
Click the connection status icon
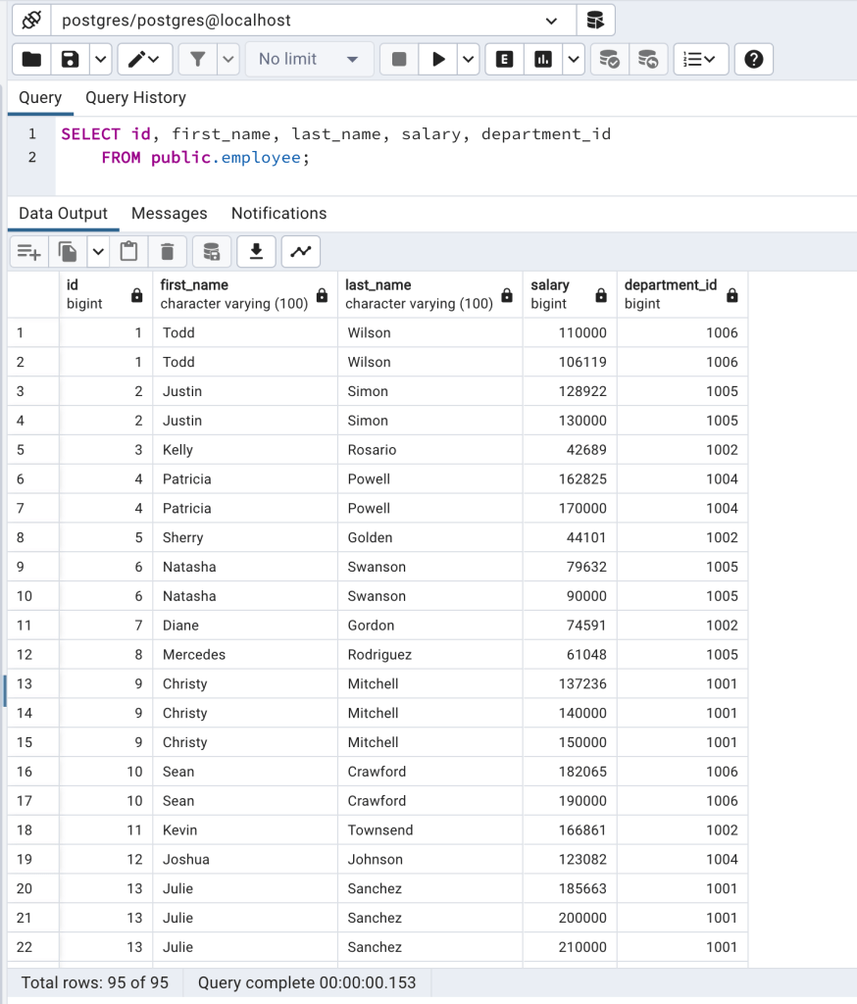click(30, 20)
